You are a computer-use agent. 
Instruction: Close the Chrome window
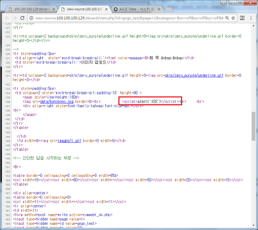[x=250, y=3]
